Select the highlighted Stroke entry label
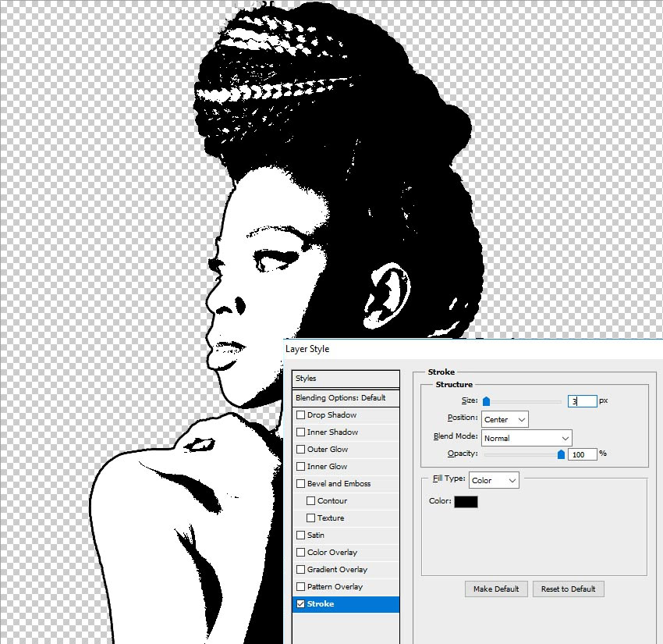Screen dimensions: 663x644 [321, 604]
